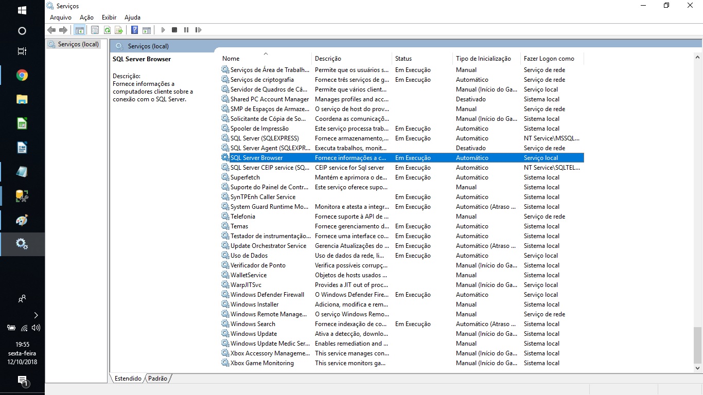This screenshot has height=395, width=703.
Task: Click the Start Service play icon
Action: click(163, 30)
